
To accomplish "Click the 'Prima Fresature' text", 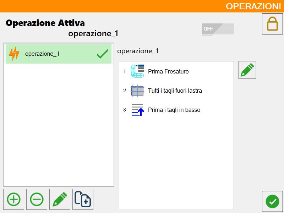I will (168, 72).
